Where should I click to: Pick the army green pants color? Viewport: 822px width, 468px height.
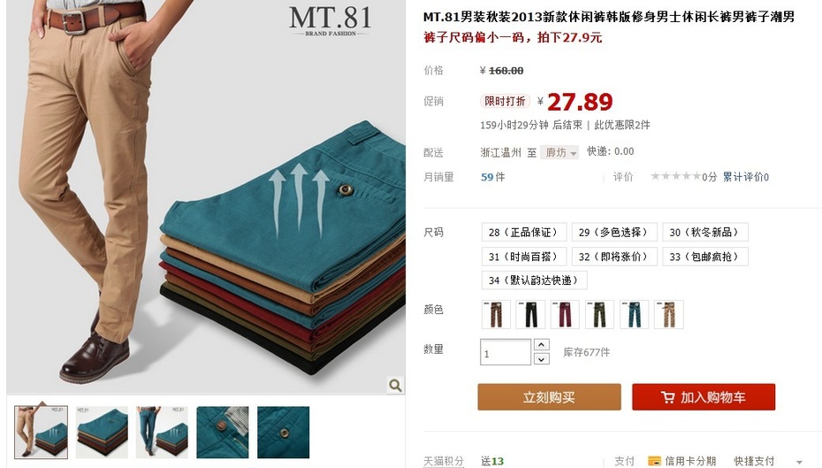pyautogui.click(x=600, y=315)
